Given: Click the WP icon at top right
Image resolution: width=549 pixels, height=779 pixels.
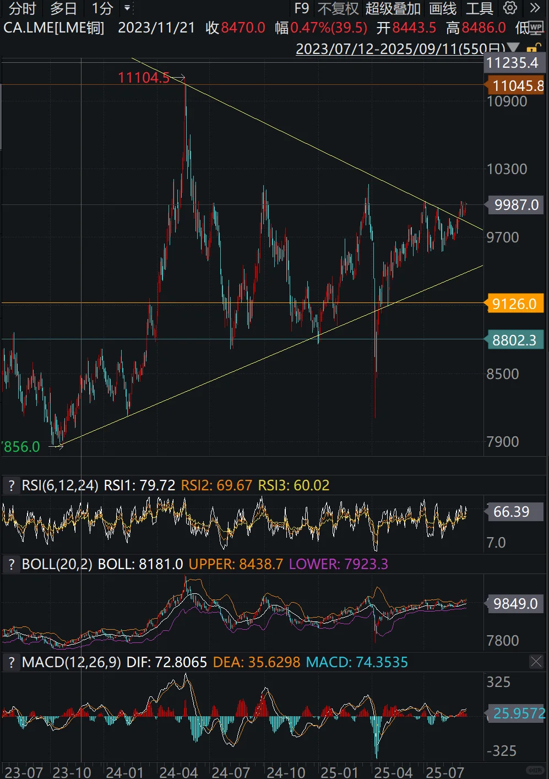Looking at the screenshot, I should point(536,28).
